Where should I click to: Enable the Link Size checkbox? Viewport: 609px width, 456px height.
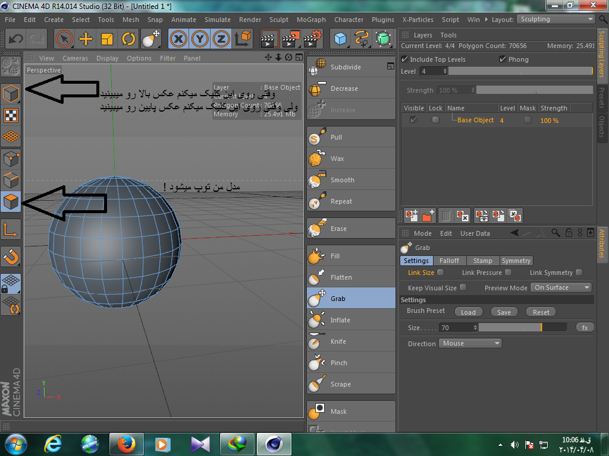pos(441,272)
